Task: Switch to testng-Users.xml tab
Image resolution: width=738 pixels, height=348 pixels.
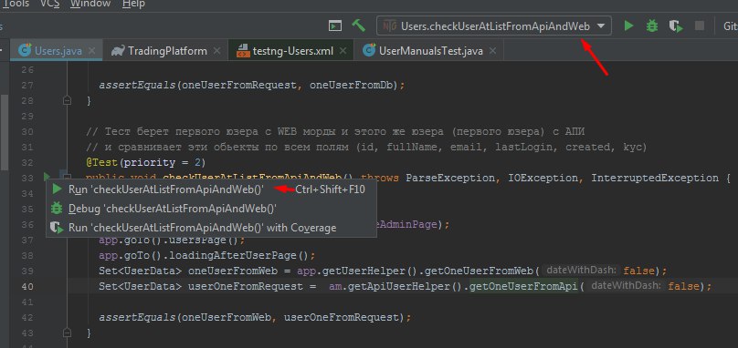Action: click(290, 51)
